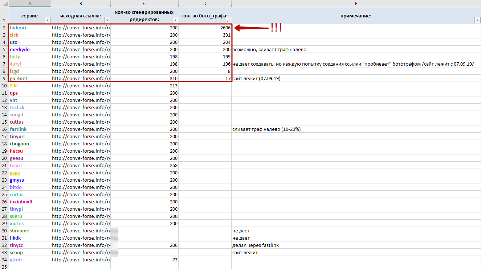Click the 0ll0 service cell
This screenshot has height=269, width=481.
click(30, 86)
